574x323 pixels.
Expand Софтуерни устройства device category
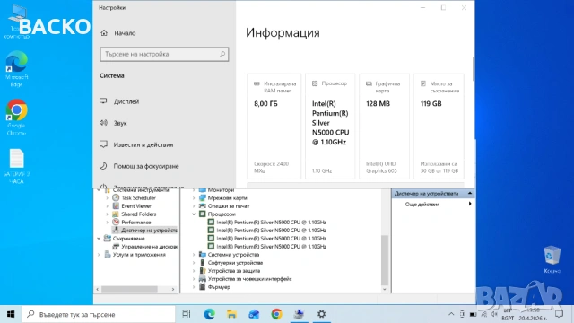194,263
